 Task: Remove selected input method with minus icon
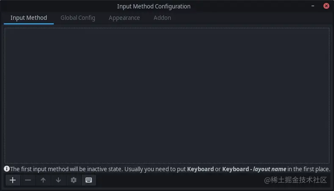(28, 180)
